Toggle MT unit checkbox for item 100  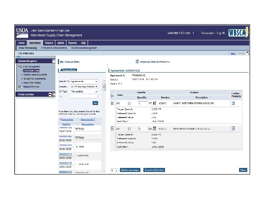tap(154, 103)
